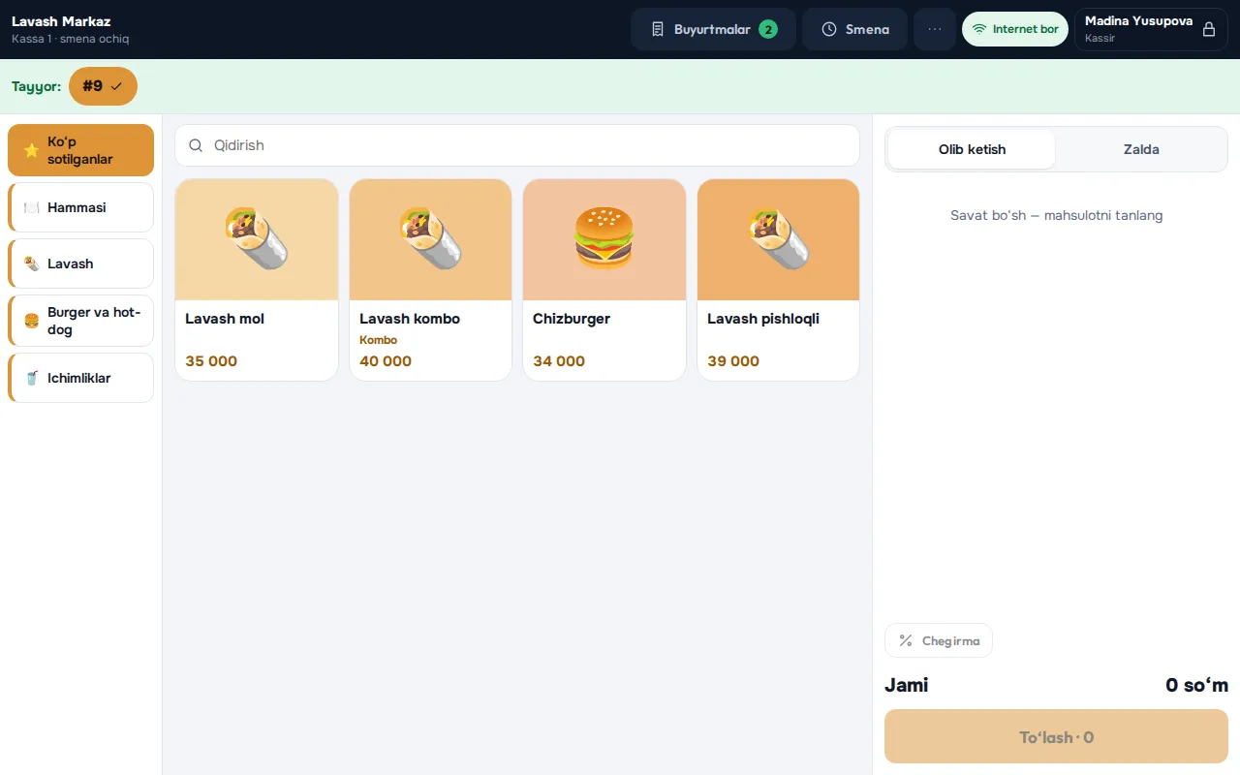Click the percent icon on Chegirma
Viewport: 1240px width, 775px height.
tap(906, 640)
